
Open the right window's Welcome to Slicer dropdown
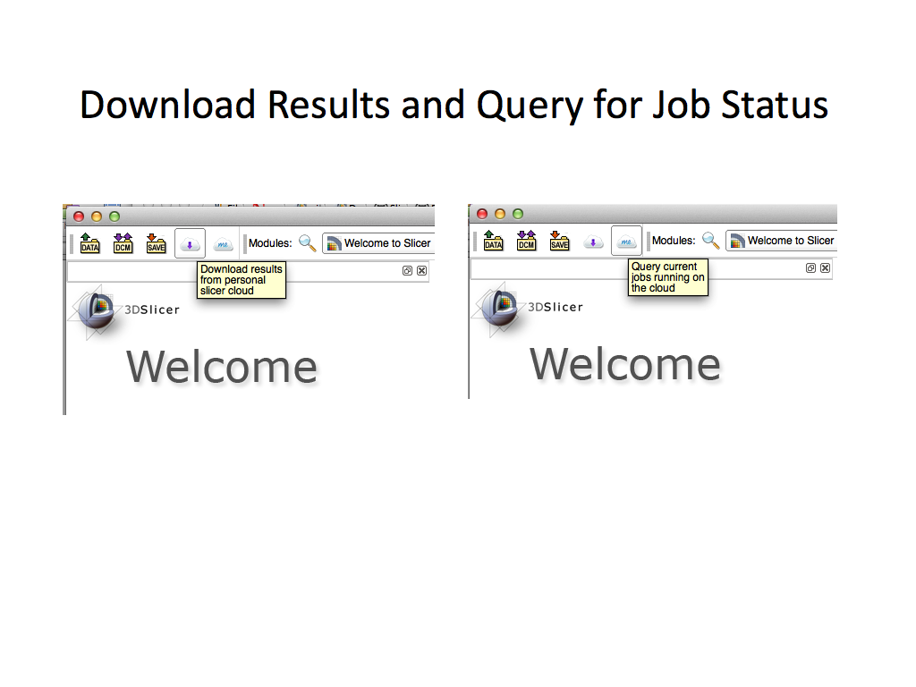pos(782,241)
